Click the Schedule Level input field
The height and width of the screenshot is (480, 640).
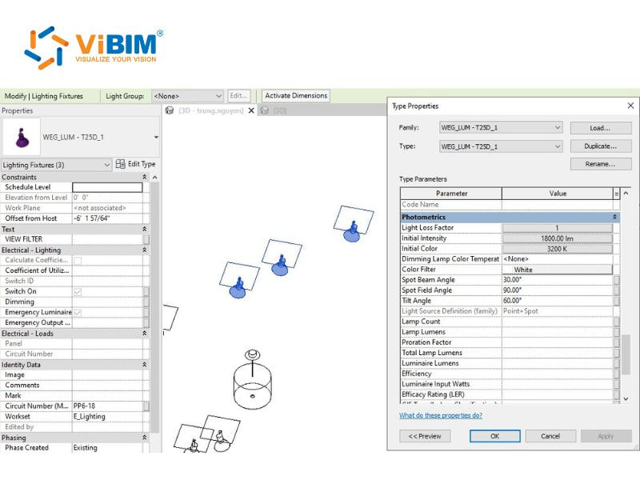tap(109, 186)
